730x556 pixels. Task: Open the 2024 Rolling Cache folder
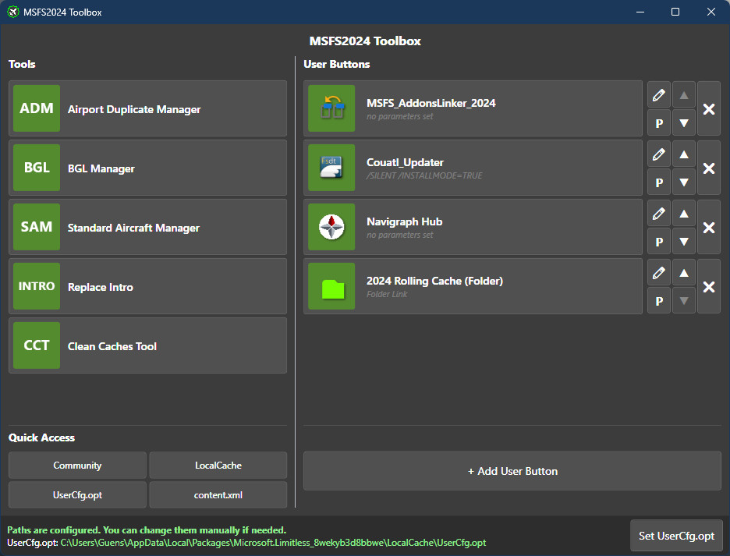coord(331,286)
